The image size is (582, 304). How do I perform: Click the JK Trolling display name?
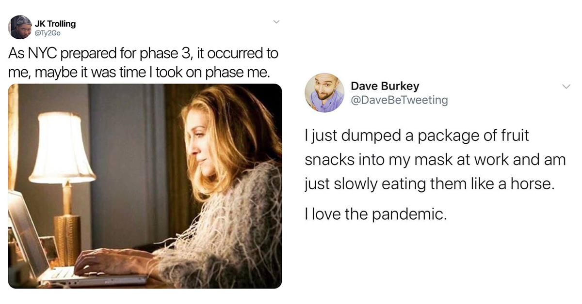click(x=55, y=23)
